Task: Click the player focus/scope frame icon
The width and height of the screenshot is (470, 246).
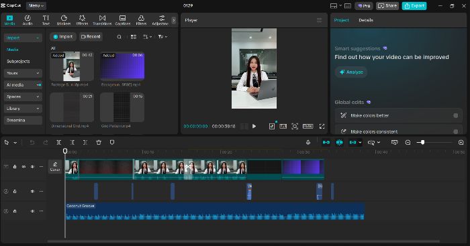Action: tap(295, 126)
